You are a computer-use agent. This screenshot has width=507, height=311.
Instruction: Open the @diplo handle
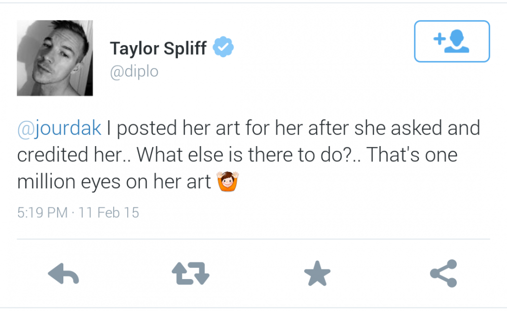click(134, 72)
